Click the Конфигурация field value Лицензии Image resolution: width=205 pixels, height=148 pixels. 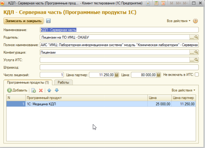pyautogui.click(x=48, y=53)
